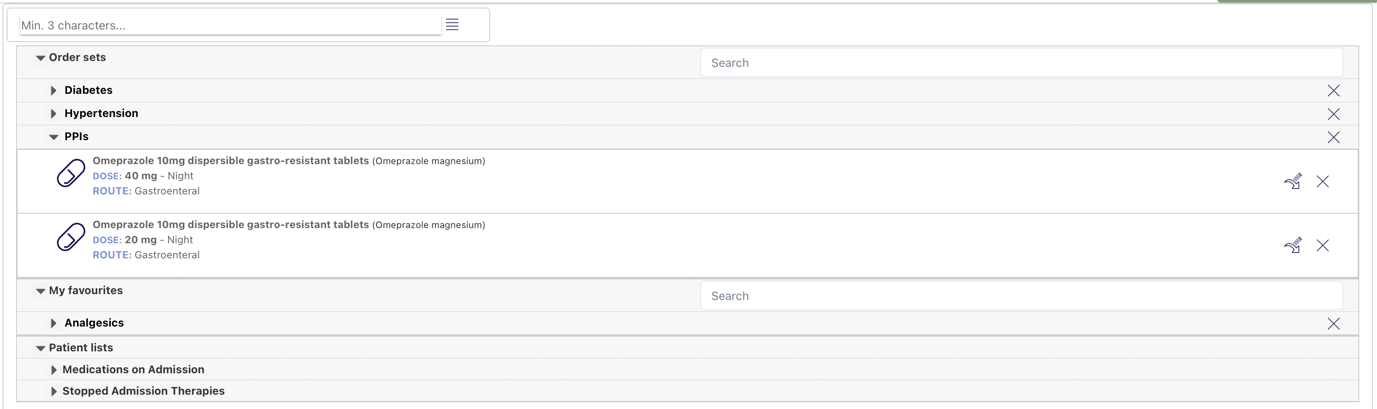The image size is (1377, 409).
Task: Click the Omeprazole 40 mg pill icon
Action: tap(71, 173)
